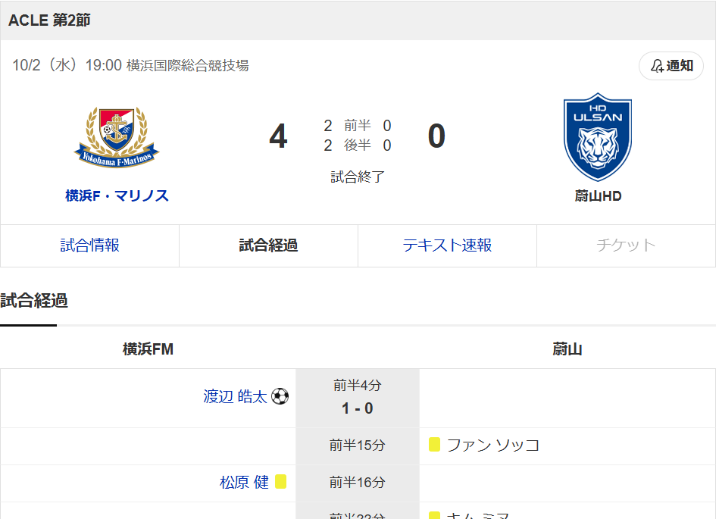Screen dimensions: 719x519
Task: Open player link 松原 健
Action: click(x=244, y=482)
